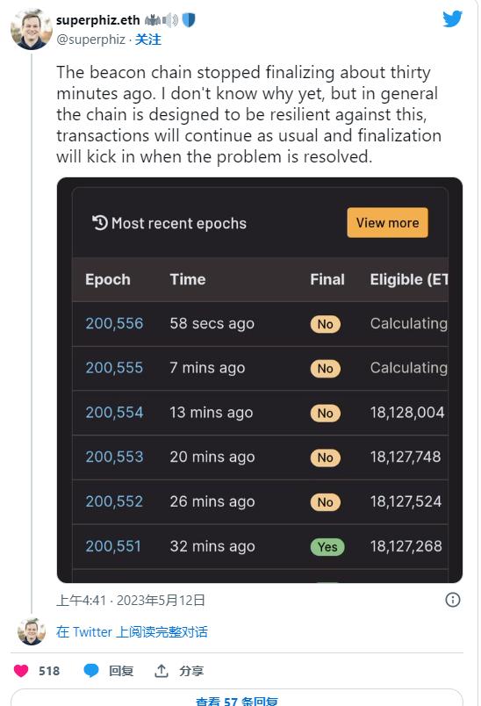The width and height of the screenshot is (481, 706).
Task: Click the @superphiz handle
Action: coord(91,40)
